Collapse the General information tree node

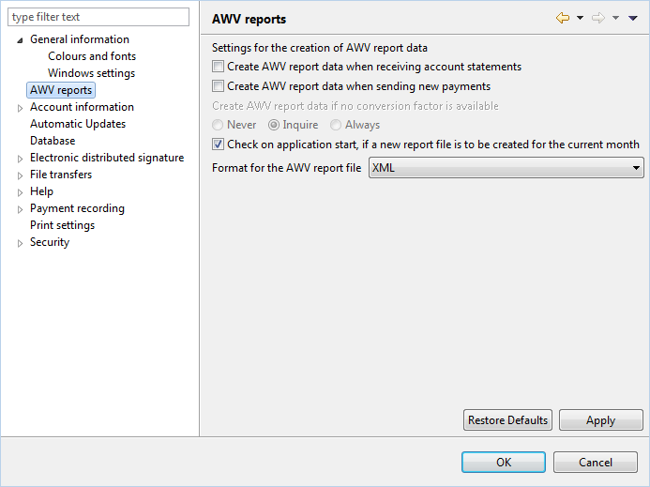(20, 40)
